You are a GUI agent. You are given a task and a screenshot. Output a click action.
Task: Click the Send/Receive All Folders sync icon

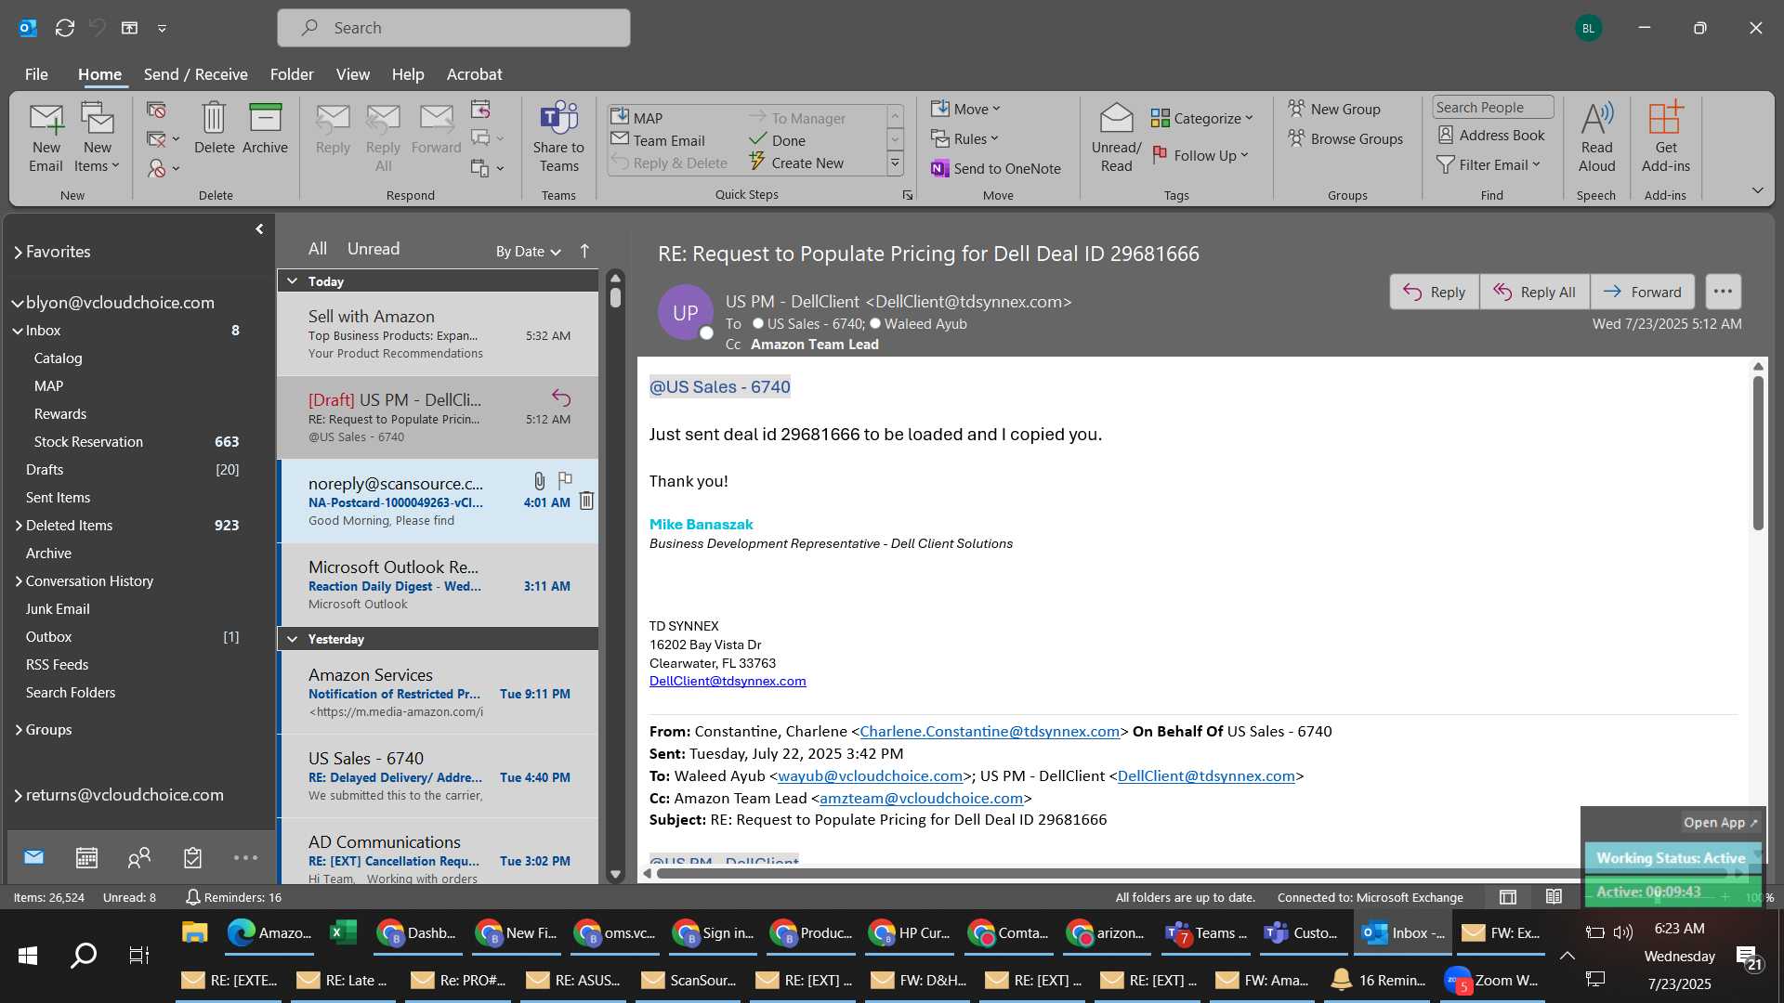point(65,28)
